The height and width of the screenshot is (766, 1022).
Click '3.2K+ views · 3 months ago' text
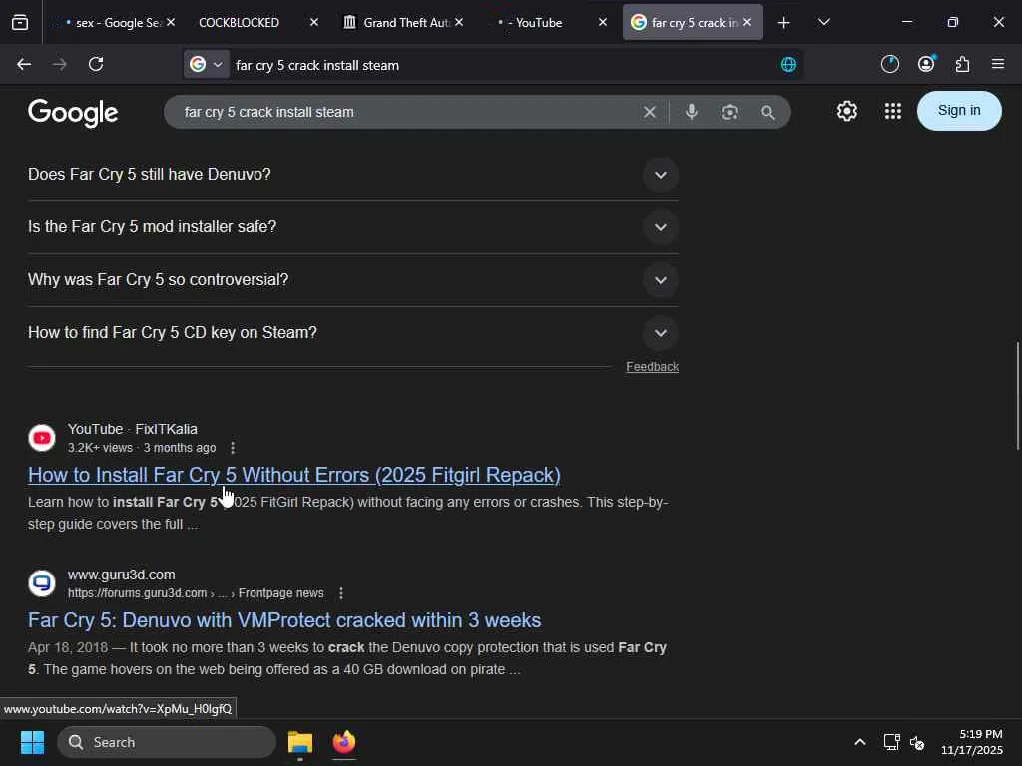pos(142,448)
